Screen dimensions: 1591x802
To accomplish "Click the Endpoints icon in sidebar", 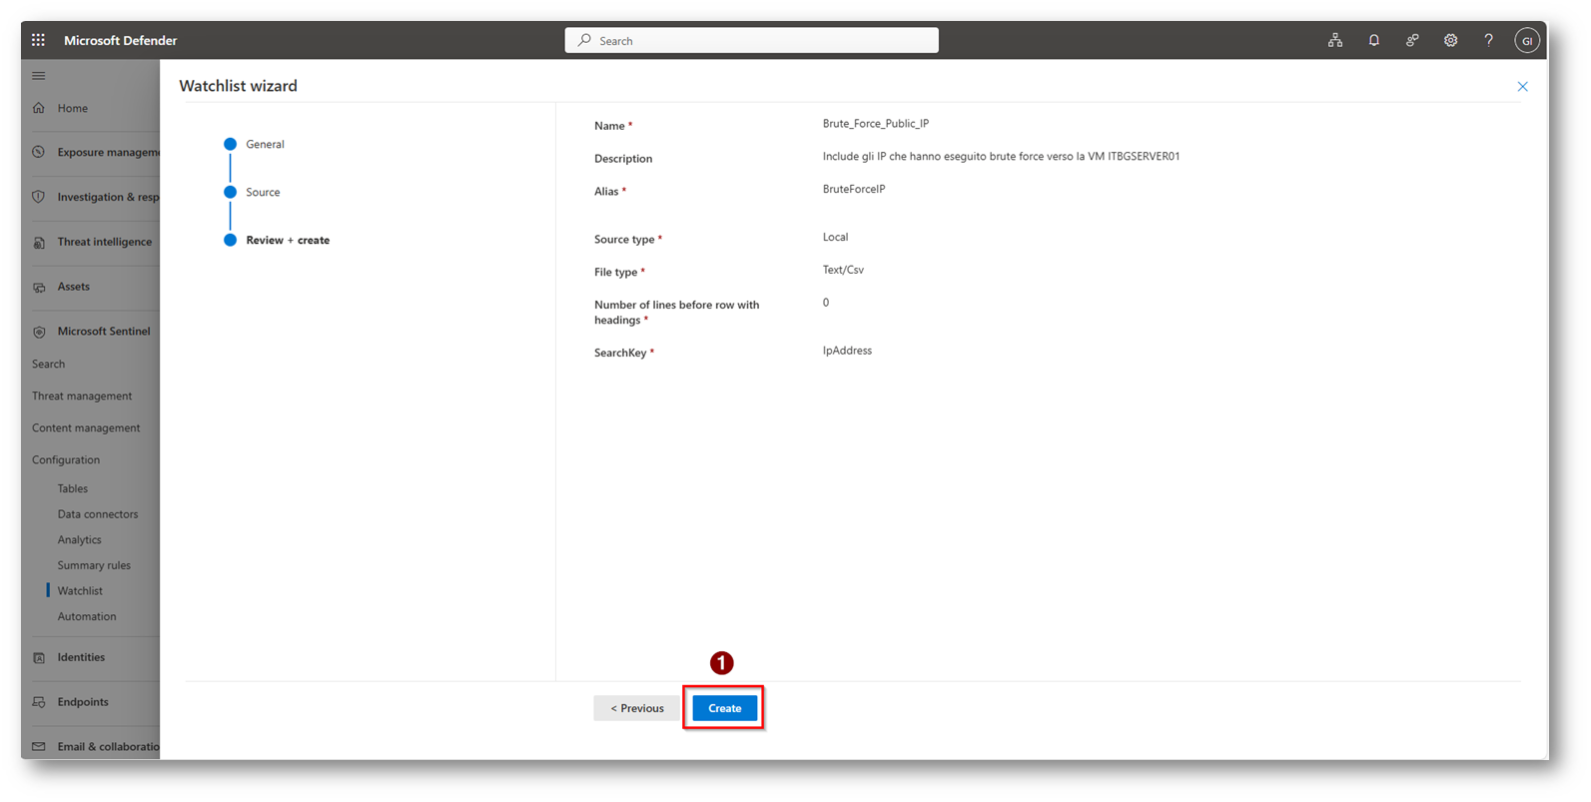I will pos(39,702).
